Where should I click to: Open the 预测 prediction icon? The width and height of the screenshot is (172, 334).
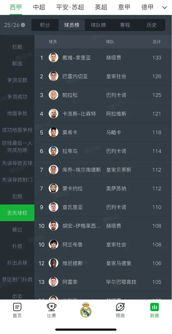pos(120,307)
